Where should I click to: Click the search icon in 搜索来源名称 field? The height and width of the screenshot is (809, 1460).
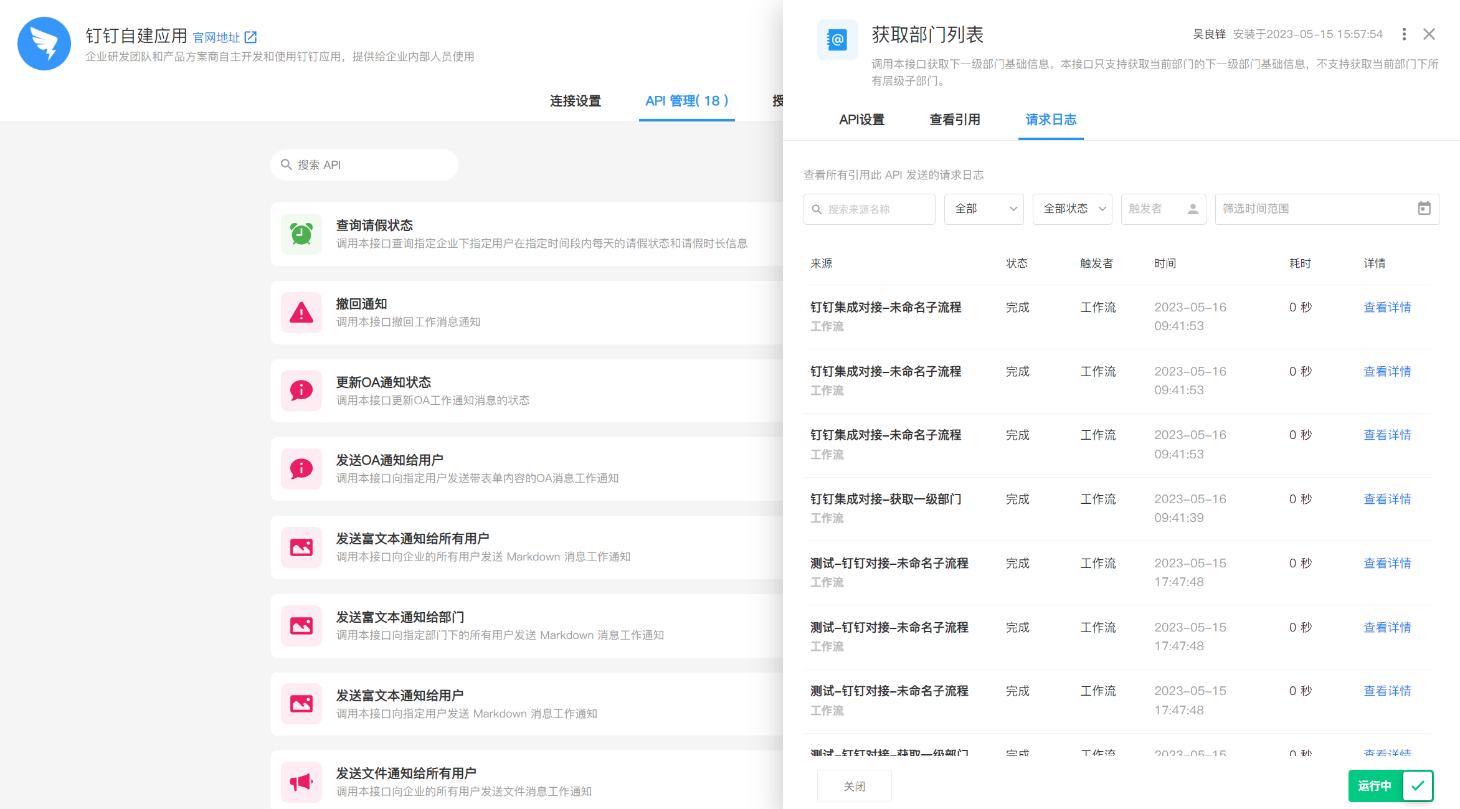[x=817, y=209]
